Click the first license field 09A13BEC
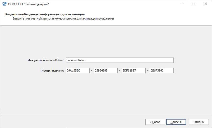The height and width of the screenshot is (128, 212). click(77, 70)
